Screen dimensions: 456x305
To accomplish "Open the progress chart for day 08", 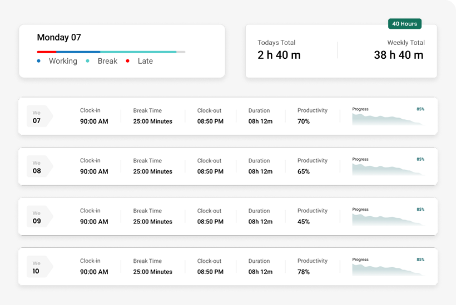I will (x=388, y=167).
